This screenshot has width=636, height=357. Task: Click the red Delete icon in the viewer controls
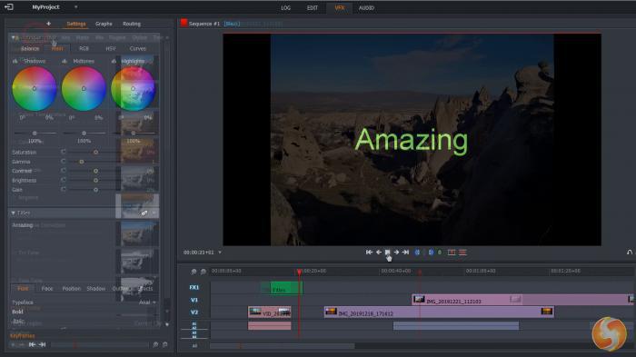pyautogui.click(x=462, y=253)
